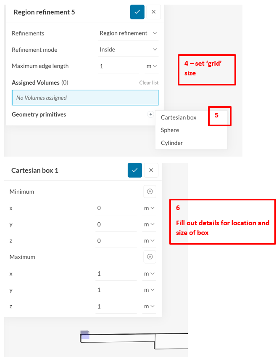The width and height of the screenshot is (279, 357).
Task: Open the Refinement mode dropdown
Action: (128, 50)
